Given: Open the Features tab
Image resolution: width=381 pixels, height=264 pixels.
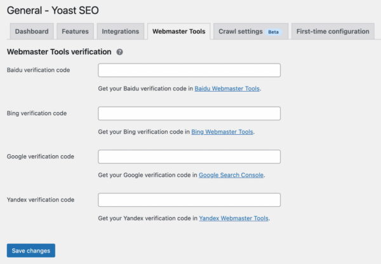Looking at the screenshot, I should point(75,31).
